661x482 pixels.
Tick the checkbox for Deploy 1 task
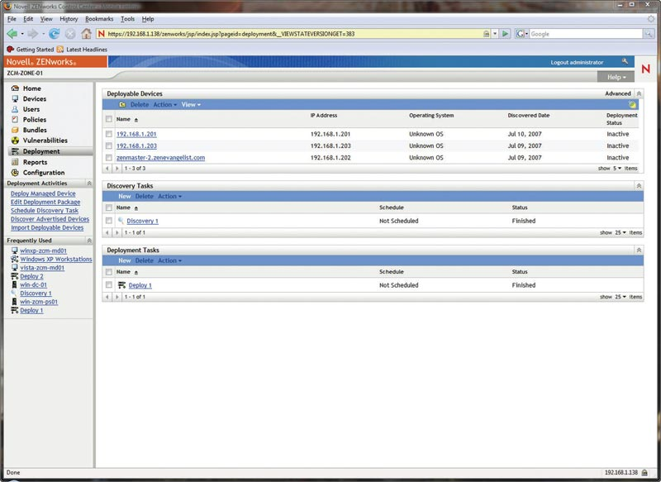(109, 285)
